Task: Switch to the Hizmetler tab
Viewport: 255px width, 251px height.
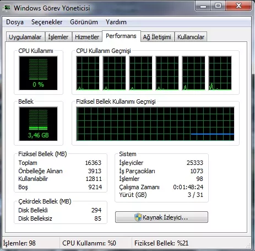Action: pyautogui.click(x=87, y=37)
